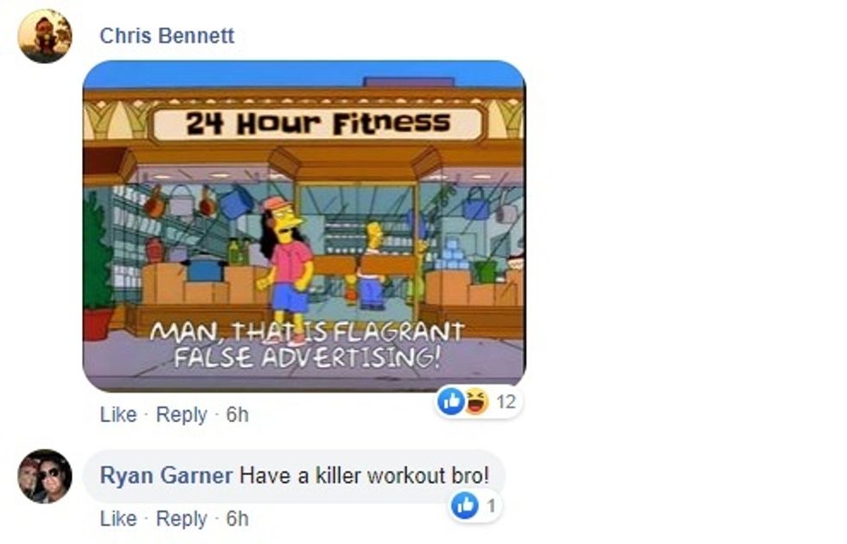Like Ryan Garner's comment
Screen dimensions: 847x544
pyautogui.click(x=118, y=519)
